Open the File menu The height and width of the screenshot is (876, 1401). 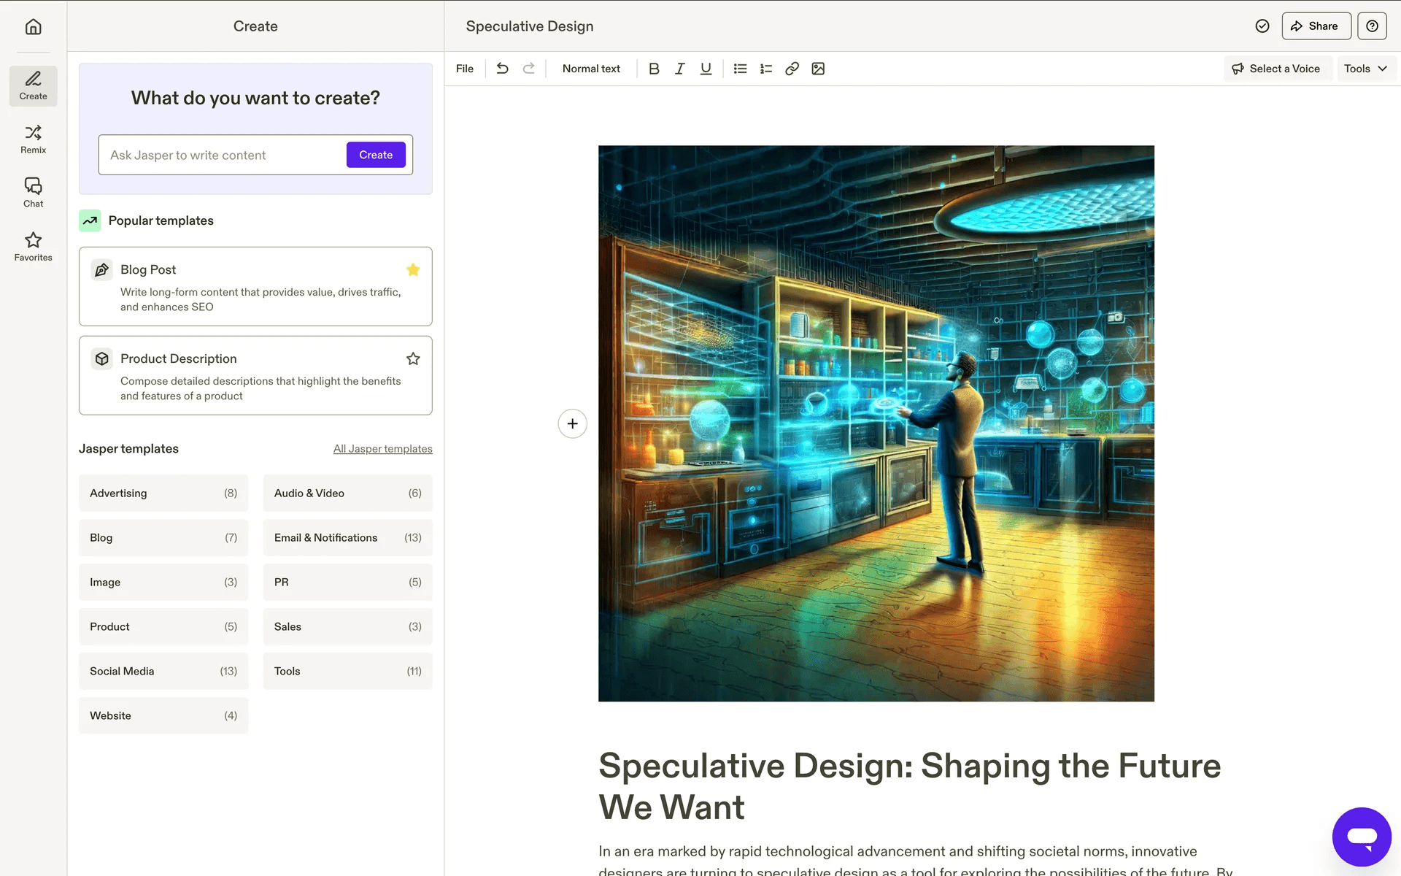tap(464, 69)
